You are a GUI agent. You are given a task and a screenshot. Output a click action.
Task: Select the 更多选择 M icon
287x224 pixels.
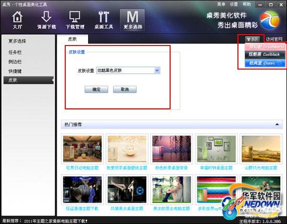pyautogui.click(x=133, y=20)
